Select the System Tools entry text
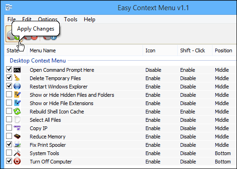 [x=44, y=153]
